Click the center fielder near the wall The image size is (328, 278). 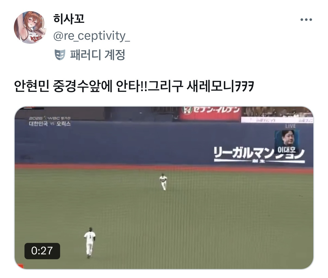tap(163, 182)
